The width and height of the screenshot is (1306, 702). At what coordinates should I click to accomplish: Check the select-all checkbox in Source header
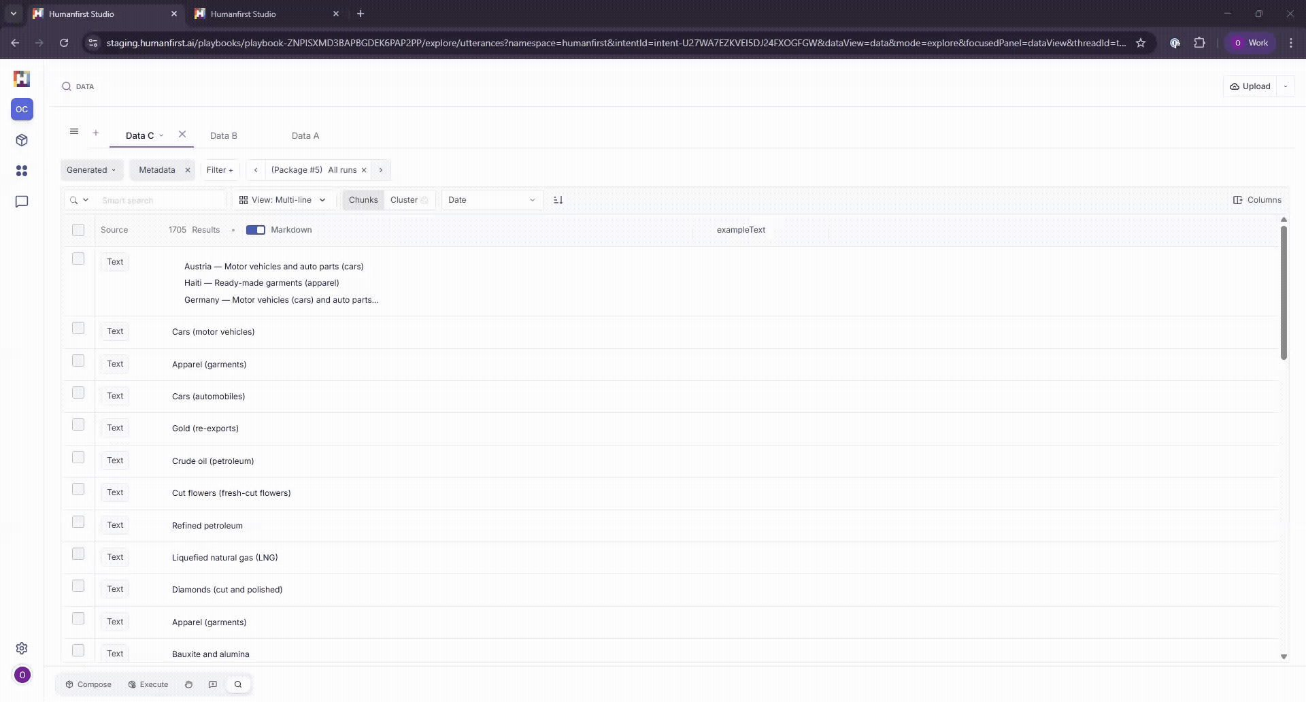click(78, 230)
